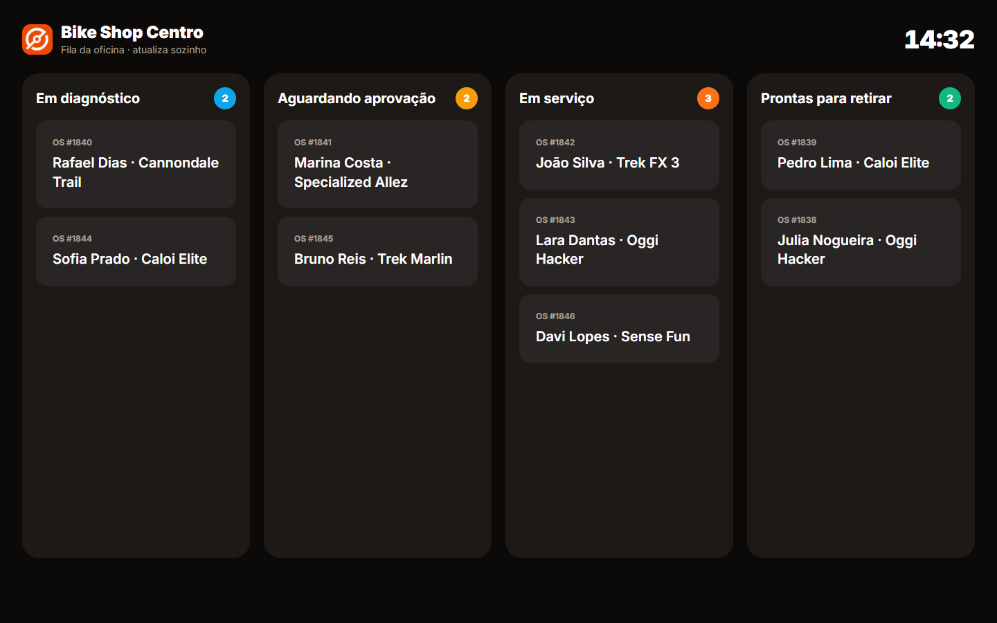Click the 'Fila da oficina · atualiza sozinho' subtitle
The width and height of the screenshot is (997, 623).
[x=134, y=50]
